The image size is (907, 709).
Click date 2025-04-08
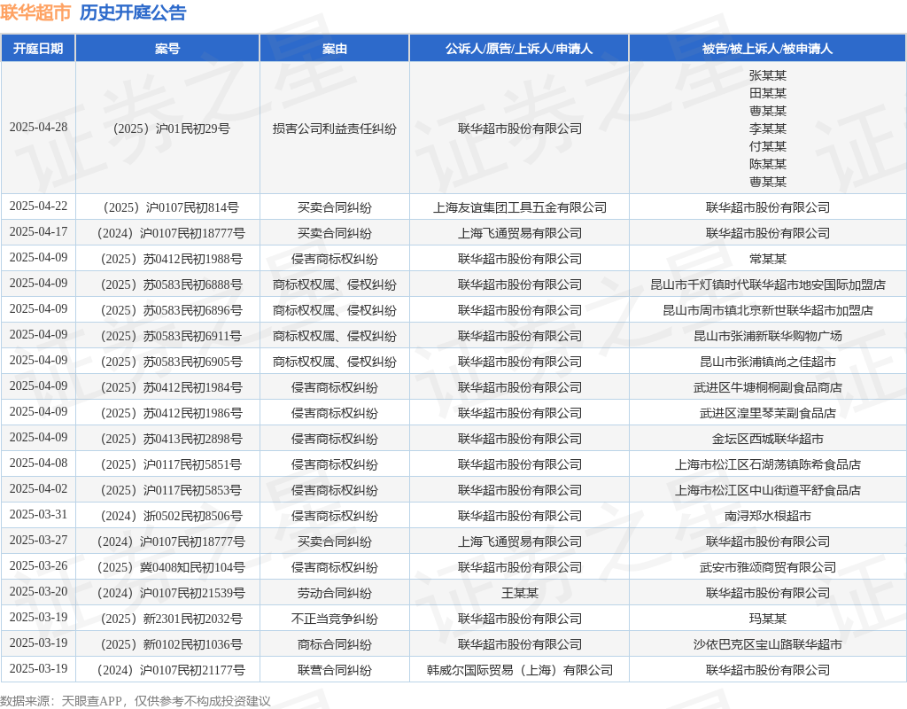[x=38, y=463]
